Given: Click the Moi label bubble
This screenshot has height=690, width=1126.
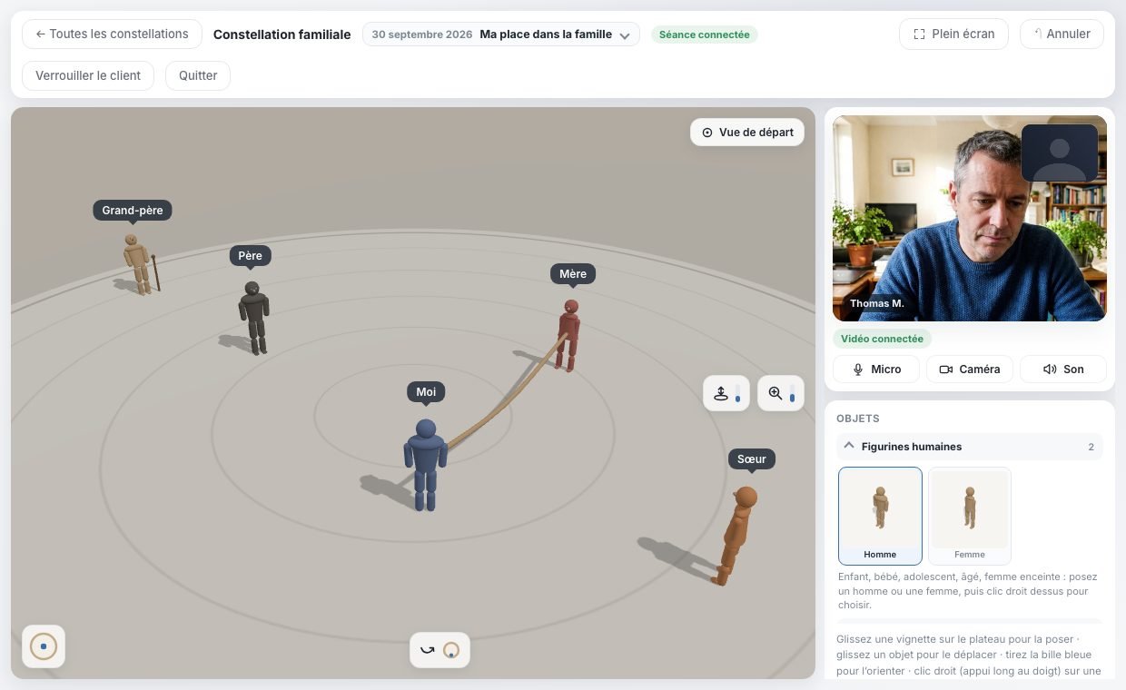Looking at the screenshot, I should (x=426, y=392).
